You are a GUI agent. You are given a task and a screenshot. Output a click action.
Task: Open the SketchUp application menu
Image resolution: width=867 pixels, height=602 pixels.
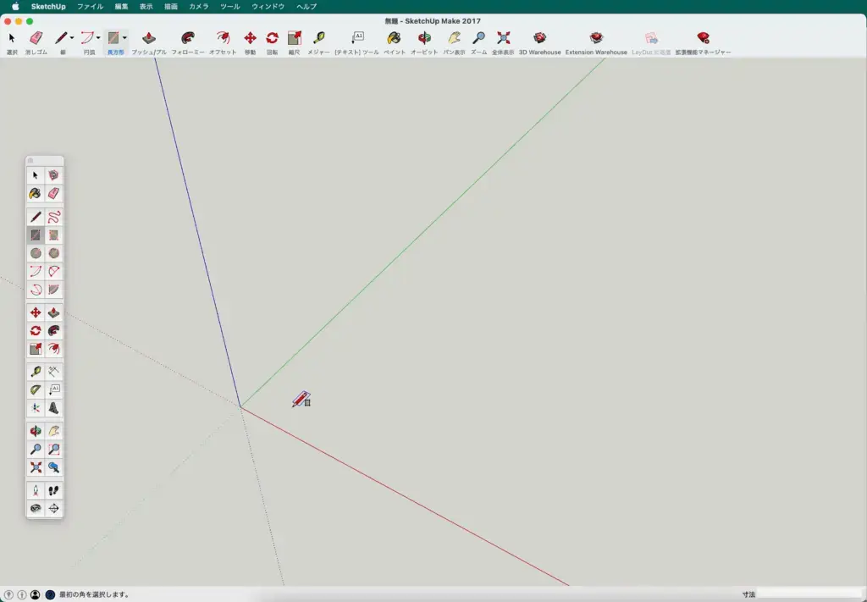click(48, 7)
